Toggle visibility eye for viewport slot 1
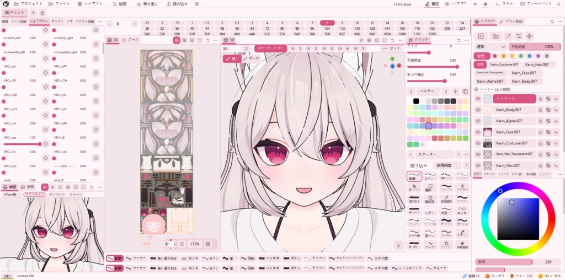This screenshot has width=565, height=280. (292, 49)
